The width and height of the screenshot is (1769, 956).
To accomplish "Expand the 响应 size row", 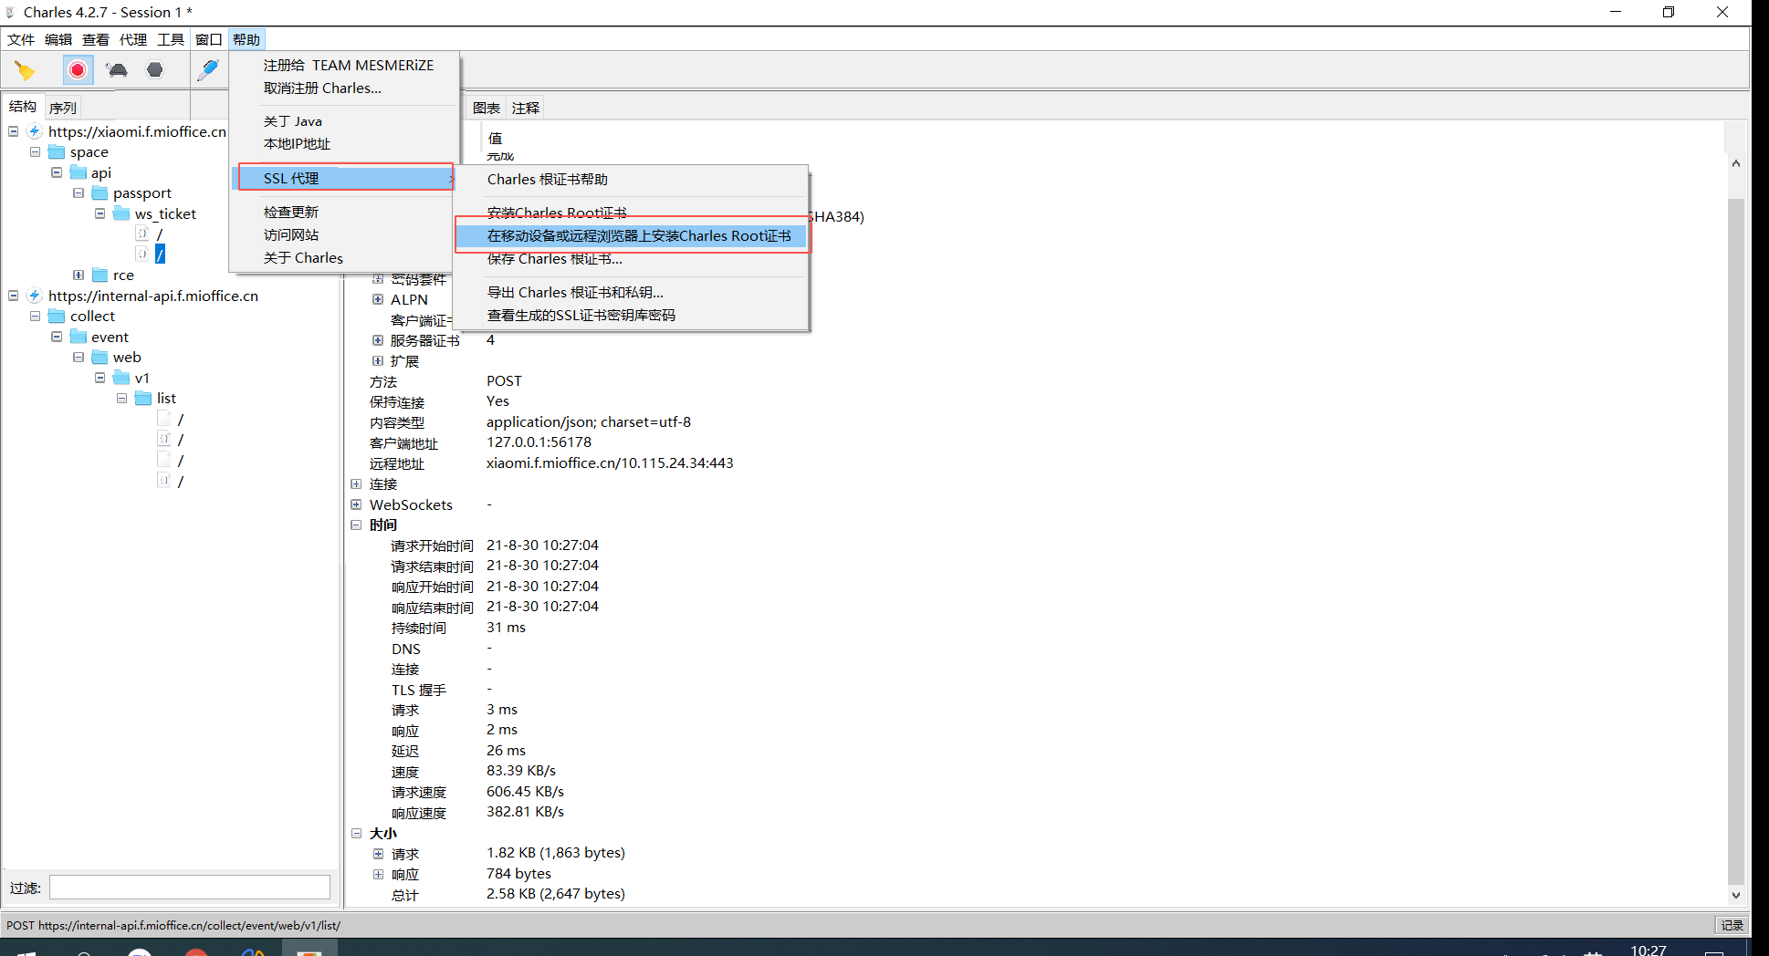I will point(378,874).
